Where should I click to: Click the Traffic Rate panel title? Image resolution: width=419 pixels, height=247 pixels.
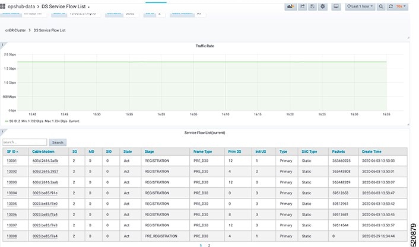point(205,46)
